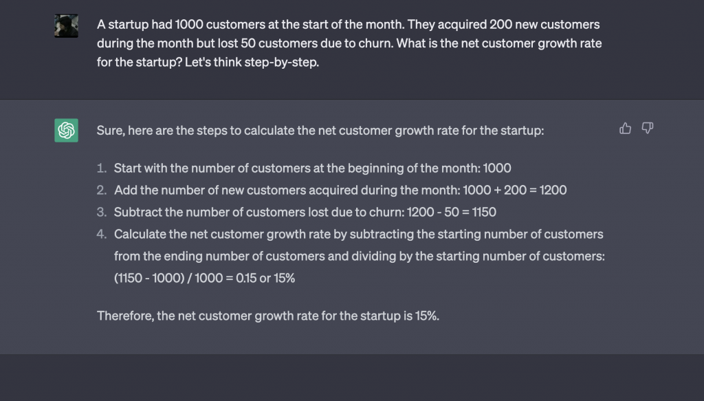Viewport: 704px width, 401px height.
Task: Click the empty dark area below the response
Action: 352,377
